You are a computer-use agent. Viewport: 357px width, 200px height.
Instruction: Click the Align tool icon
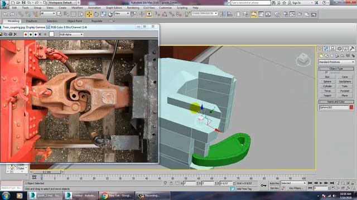[x=230, y=14]
